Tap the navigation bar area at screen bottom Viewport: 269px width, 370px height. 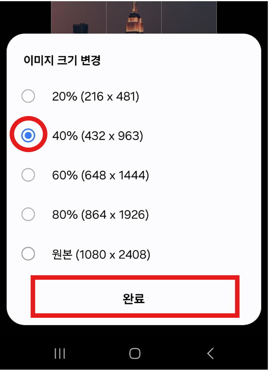point(134,354)
